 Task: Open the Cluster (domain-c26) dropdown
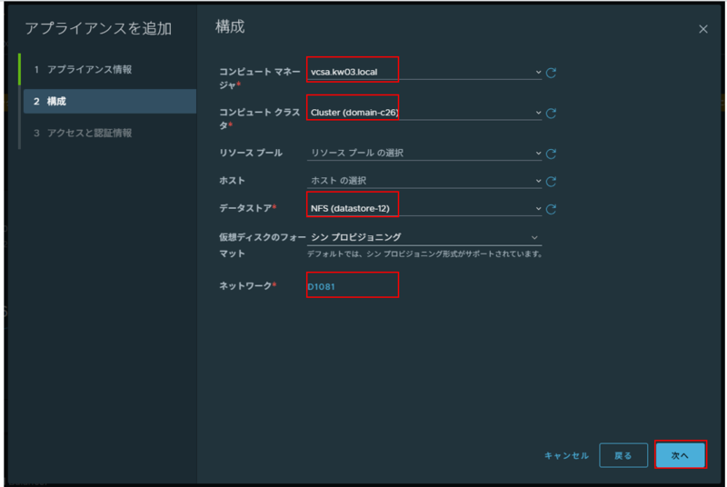pos(424,112)
